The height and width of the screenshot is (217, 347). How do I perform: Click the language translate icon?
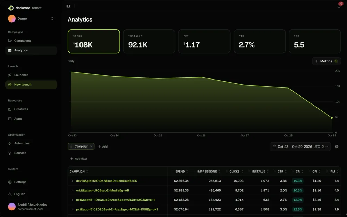coord(10,194)
